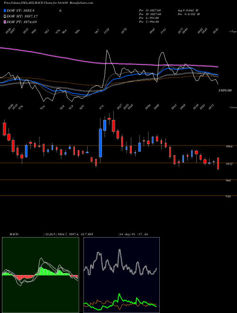The height and width of the screenshot is (313, 237).
Task: Click the blue DOW ST legend swatch
Action: tap(5, 10)
